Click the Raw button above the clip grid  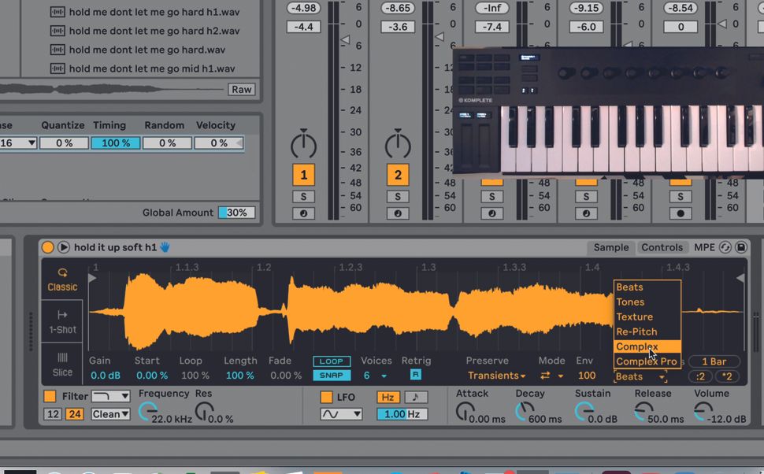241,89
